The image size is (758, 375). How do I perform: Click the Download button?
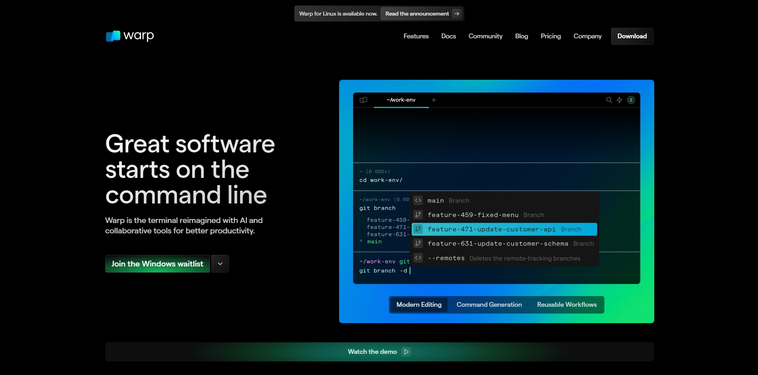[632, 36]
